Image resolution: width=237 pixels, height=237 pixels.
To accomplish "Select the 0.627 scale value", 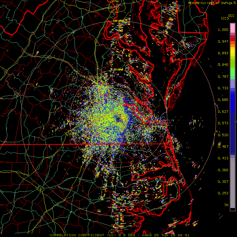I will click(223, 112).
